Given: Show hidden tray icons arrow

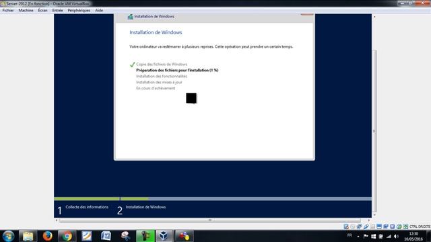Looking at the screenshot, I should tap(358, 236).
